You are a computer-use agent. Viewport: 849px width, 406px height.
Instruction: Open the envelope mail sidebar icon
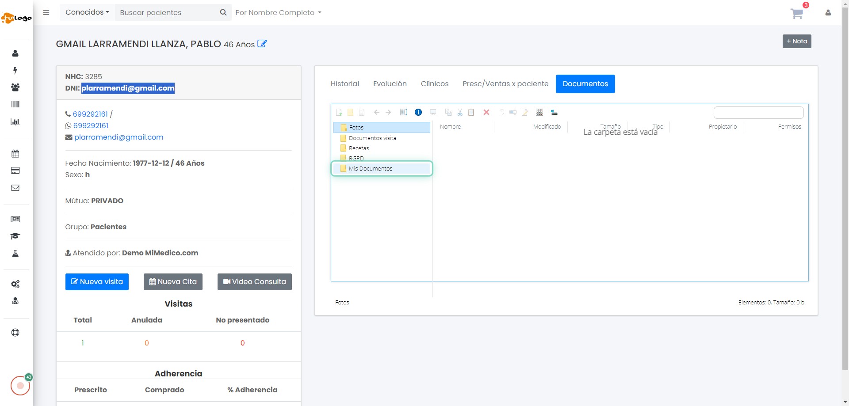tap(15, 188)
